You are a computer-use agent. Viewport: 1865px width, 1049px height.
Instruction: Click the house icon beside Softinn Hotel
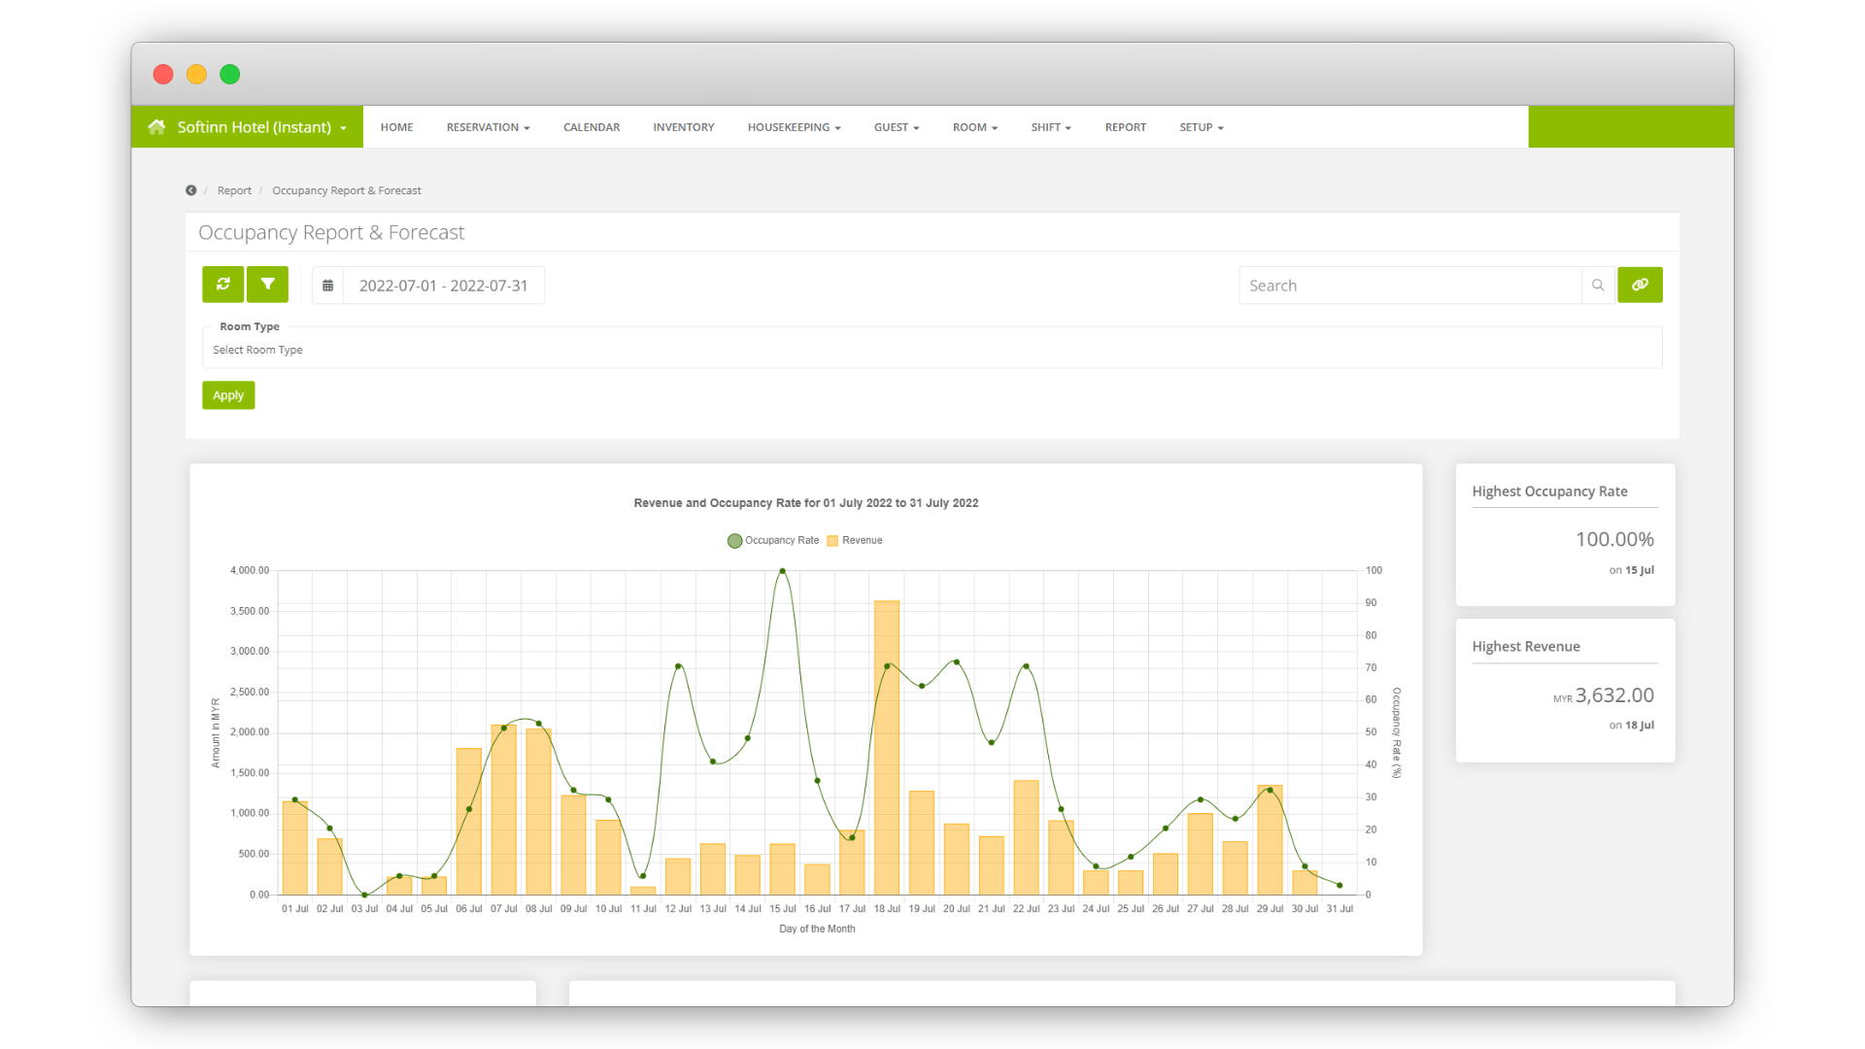click(x=156, y=127)
